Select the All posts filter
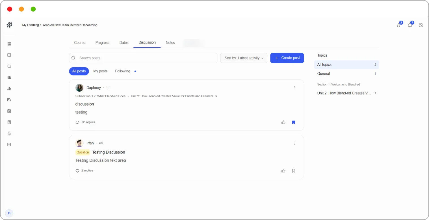This screenshot has width=429, height=220. pos(79,71)
